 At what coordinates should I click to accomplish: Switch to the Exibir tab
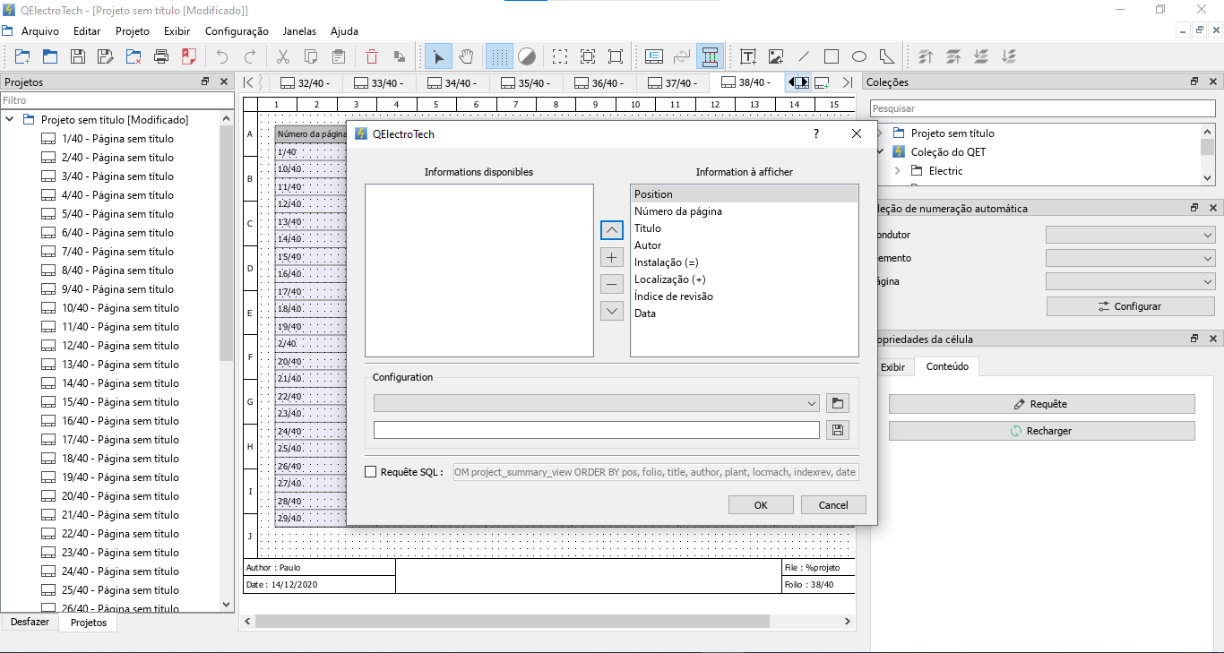pyautogui.click(x=892, y=366)
